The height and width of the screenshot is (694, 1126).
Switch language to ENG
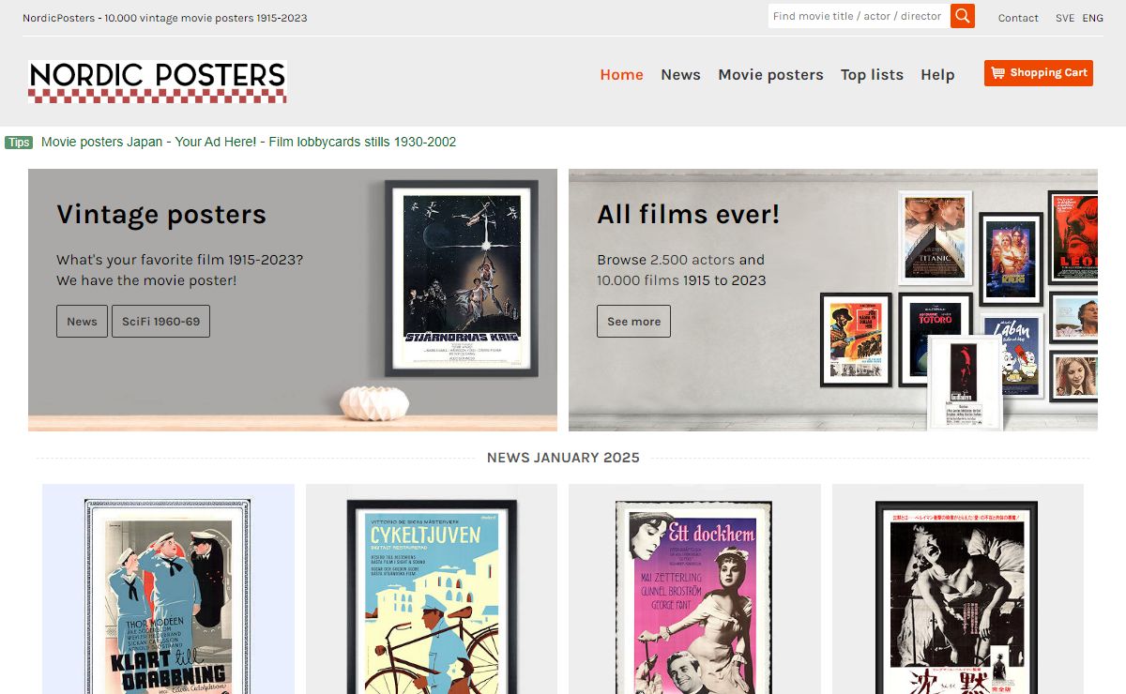(1093, 18)
